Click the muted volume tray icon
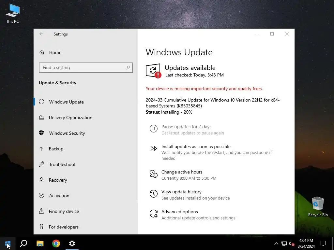Image resolution: width=334 pixels, height=250 pixels. (x=292, y=243)
